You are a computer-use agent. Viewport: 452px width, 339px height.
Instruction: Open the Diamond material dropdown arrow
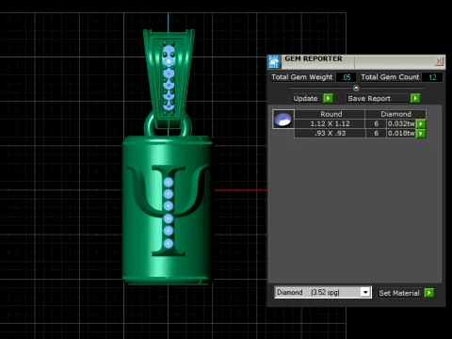(x=365, y=293)
